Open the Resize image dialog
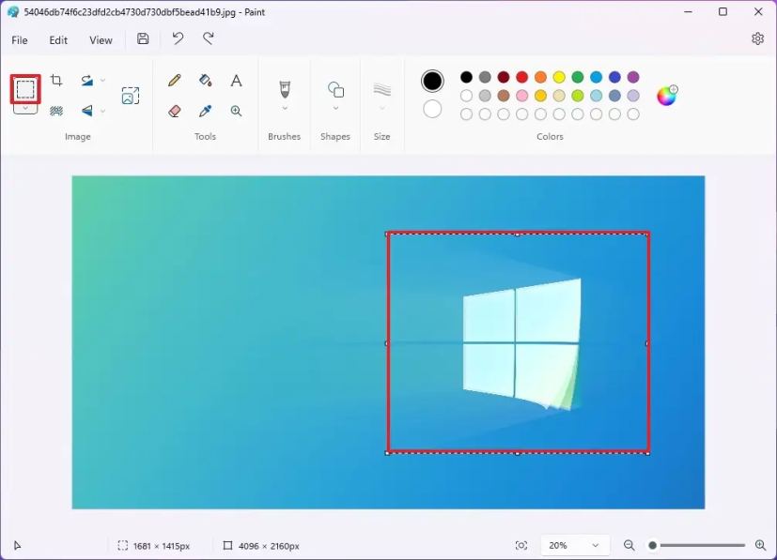 131,95
